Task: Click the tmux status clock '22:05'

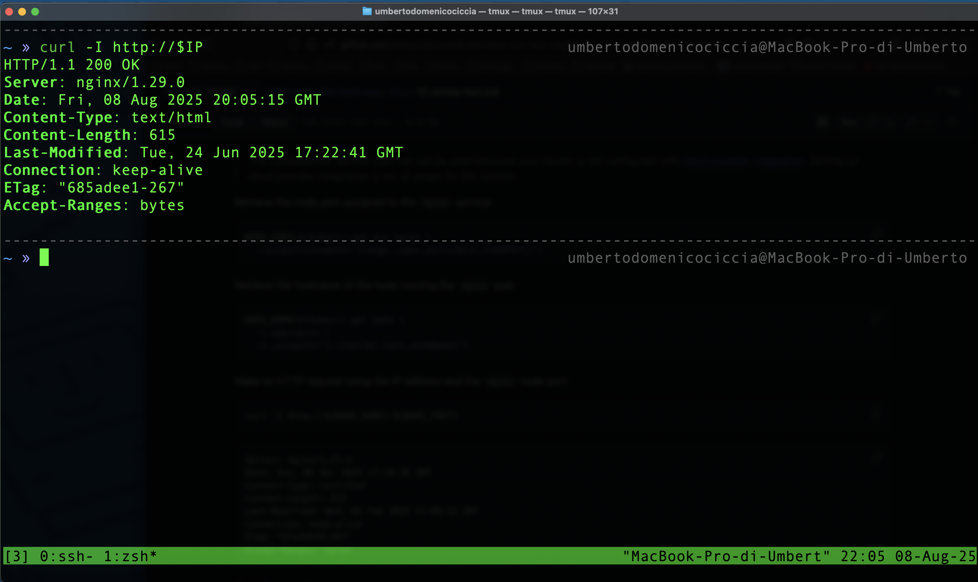Action: 863,556
